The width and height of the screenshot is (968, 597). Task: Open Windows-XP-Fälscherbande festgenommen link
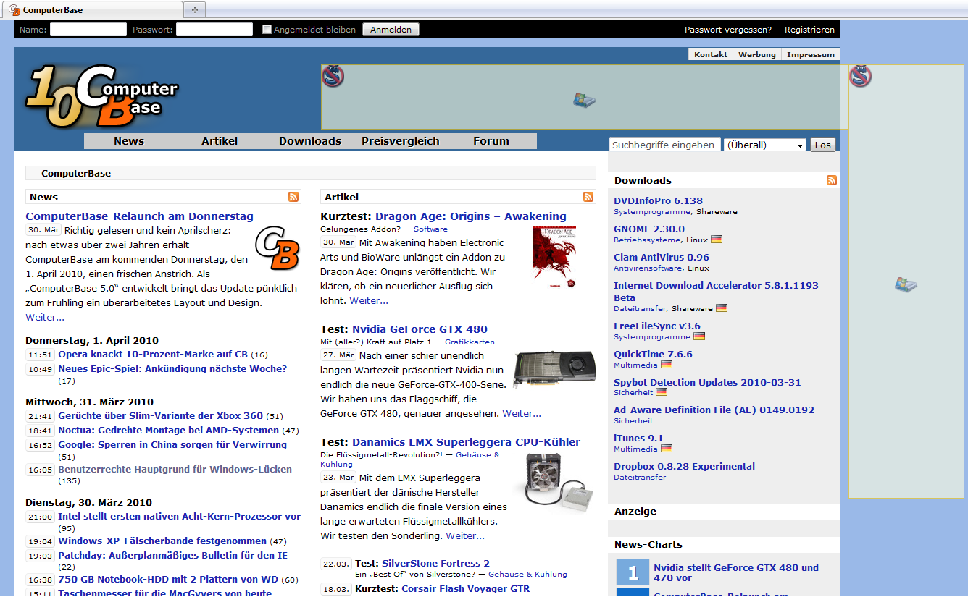tap(162, 541)
